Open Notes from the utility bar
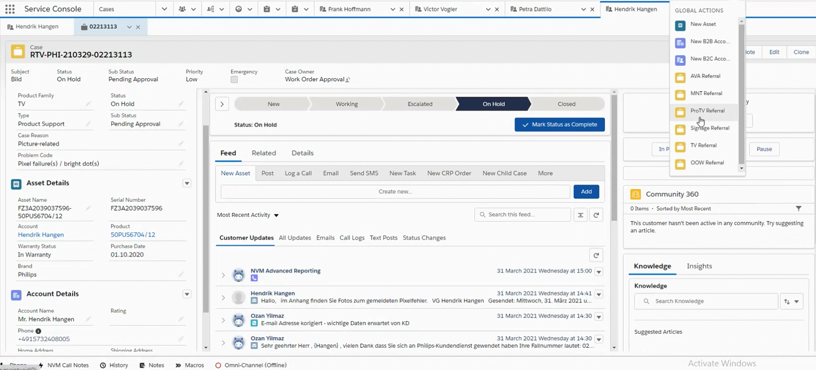Image resolution: width=816 pixels, height=370 pixels. pos(152,365)
